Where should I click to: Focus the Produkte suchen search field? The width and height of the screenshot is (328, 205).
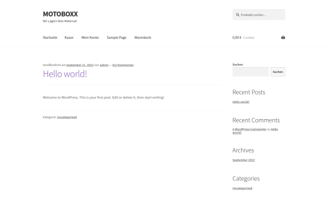(259, 15)
